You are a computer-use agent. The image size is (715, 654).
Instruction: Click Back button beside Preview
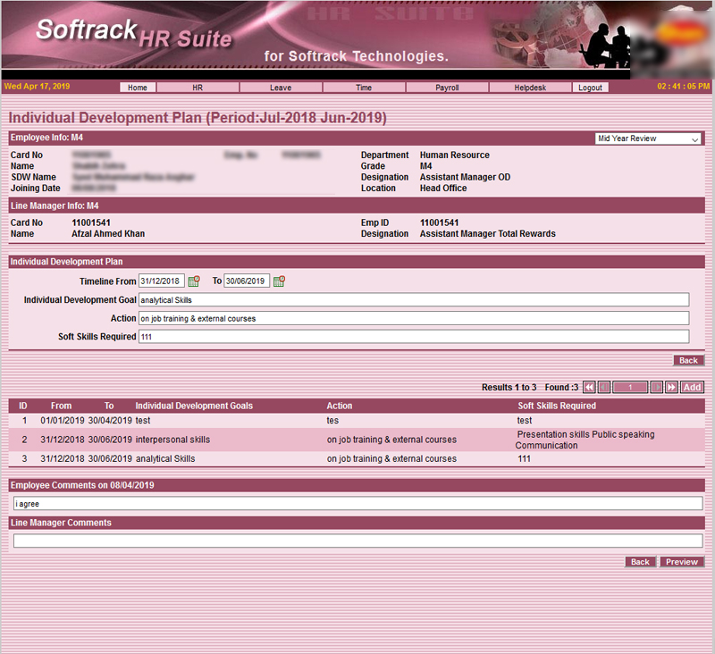pos(640,562)
